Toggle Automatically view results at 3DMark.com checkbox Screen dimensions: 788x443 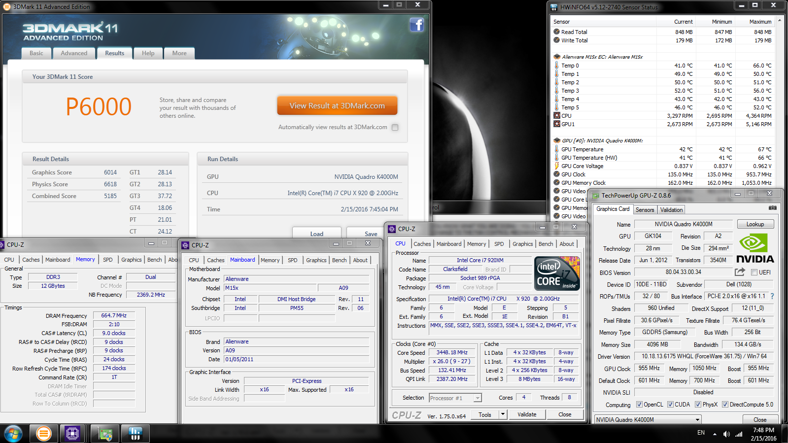tap(395, 127)
